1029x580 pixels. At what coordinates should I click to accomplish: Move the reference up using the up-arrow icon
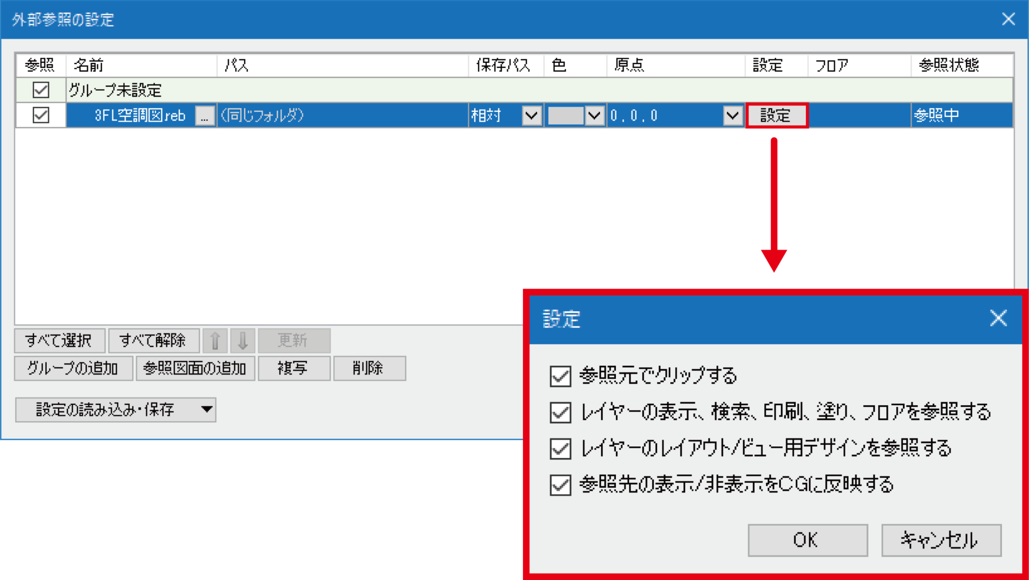[x=215, y=340]
